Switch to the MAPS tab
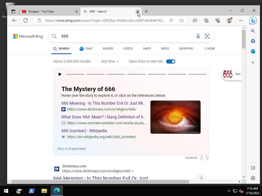The image size is (262, 196). point(147,48)
